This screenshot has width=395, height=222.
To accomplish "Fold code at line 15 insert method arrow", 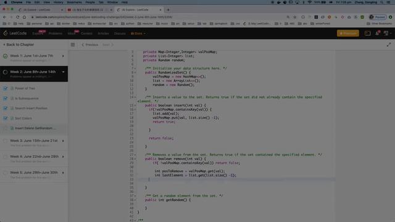I will [x=135, y=105].
